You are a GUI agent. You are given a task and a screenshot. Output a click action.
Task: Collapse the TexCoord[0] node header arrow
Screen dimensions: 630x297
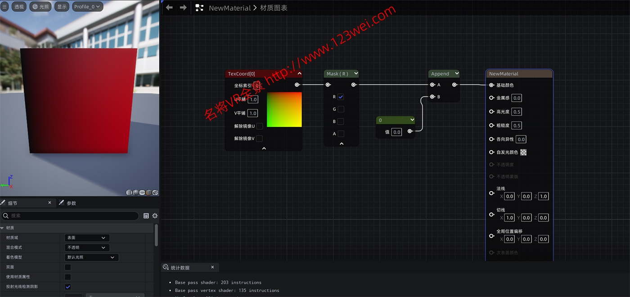pyautogui.click(x=299, y=73)
